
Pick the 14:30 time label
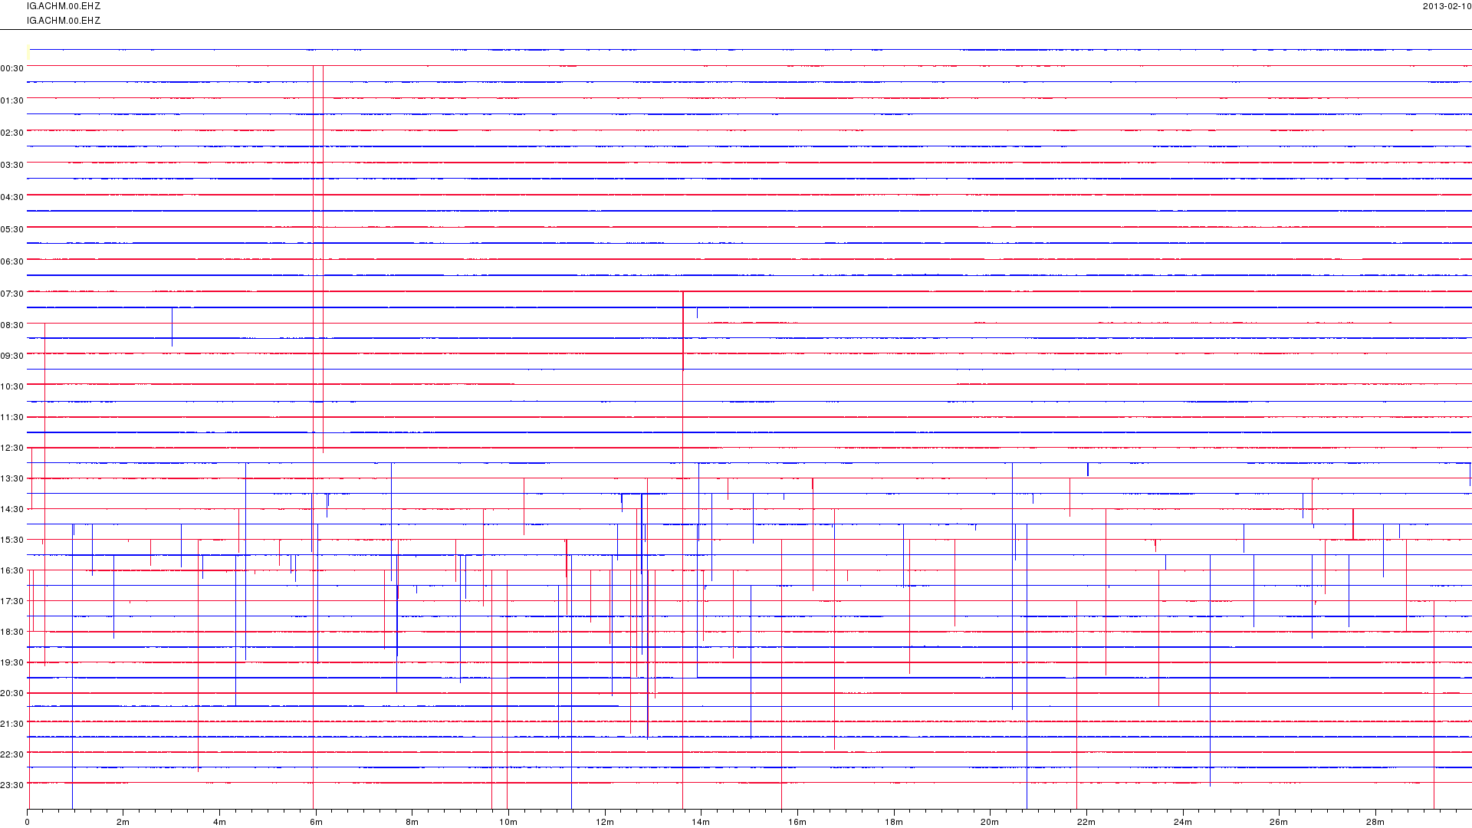coord(12,509)
